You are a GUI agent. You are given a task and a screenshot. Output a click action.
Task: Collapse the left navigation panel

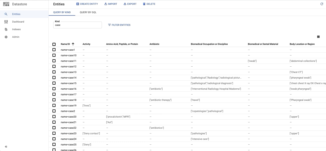point(6,147)
